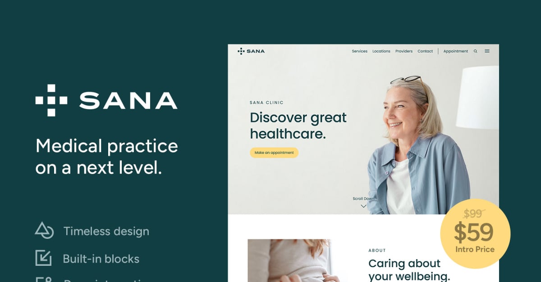
Task: Go to the Providers page
Action: (404, 51)
